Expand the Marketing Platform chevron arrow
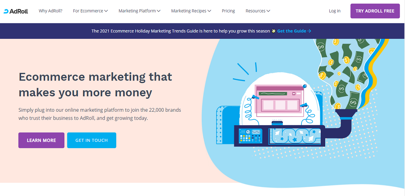Viewport: 405px width, 196px height. click(158, 11)
